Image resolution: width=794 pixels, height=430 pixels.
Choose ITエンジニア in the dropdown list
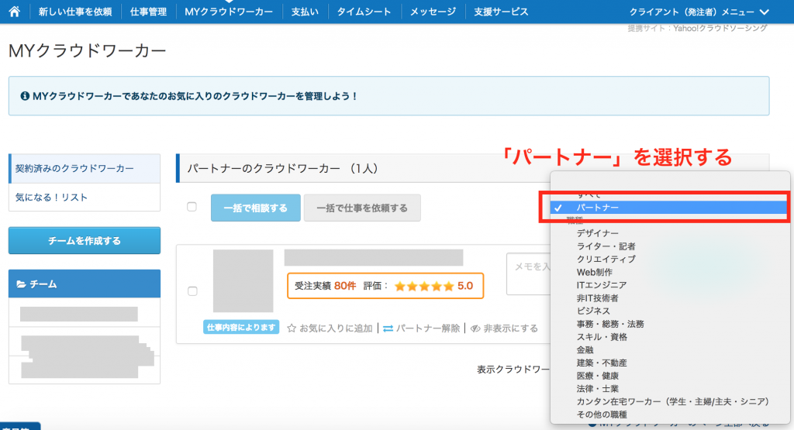(602, 285)
